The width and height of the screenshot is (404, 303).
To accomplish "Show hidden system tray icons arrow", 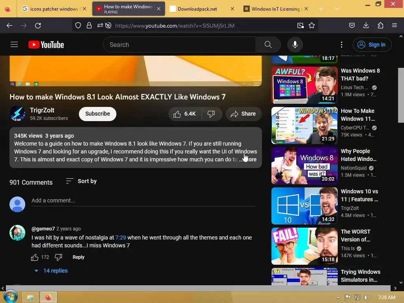I will coord(338,297).
